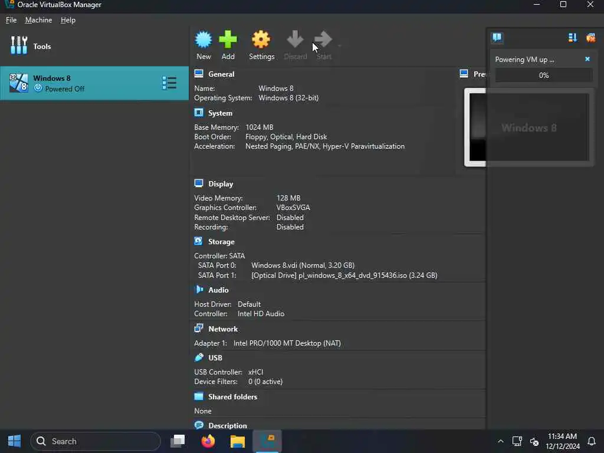Open the Shared folders header

[x=232, y=397]
